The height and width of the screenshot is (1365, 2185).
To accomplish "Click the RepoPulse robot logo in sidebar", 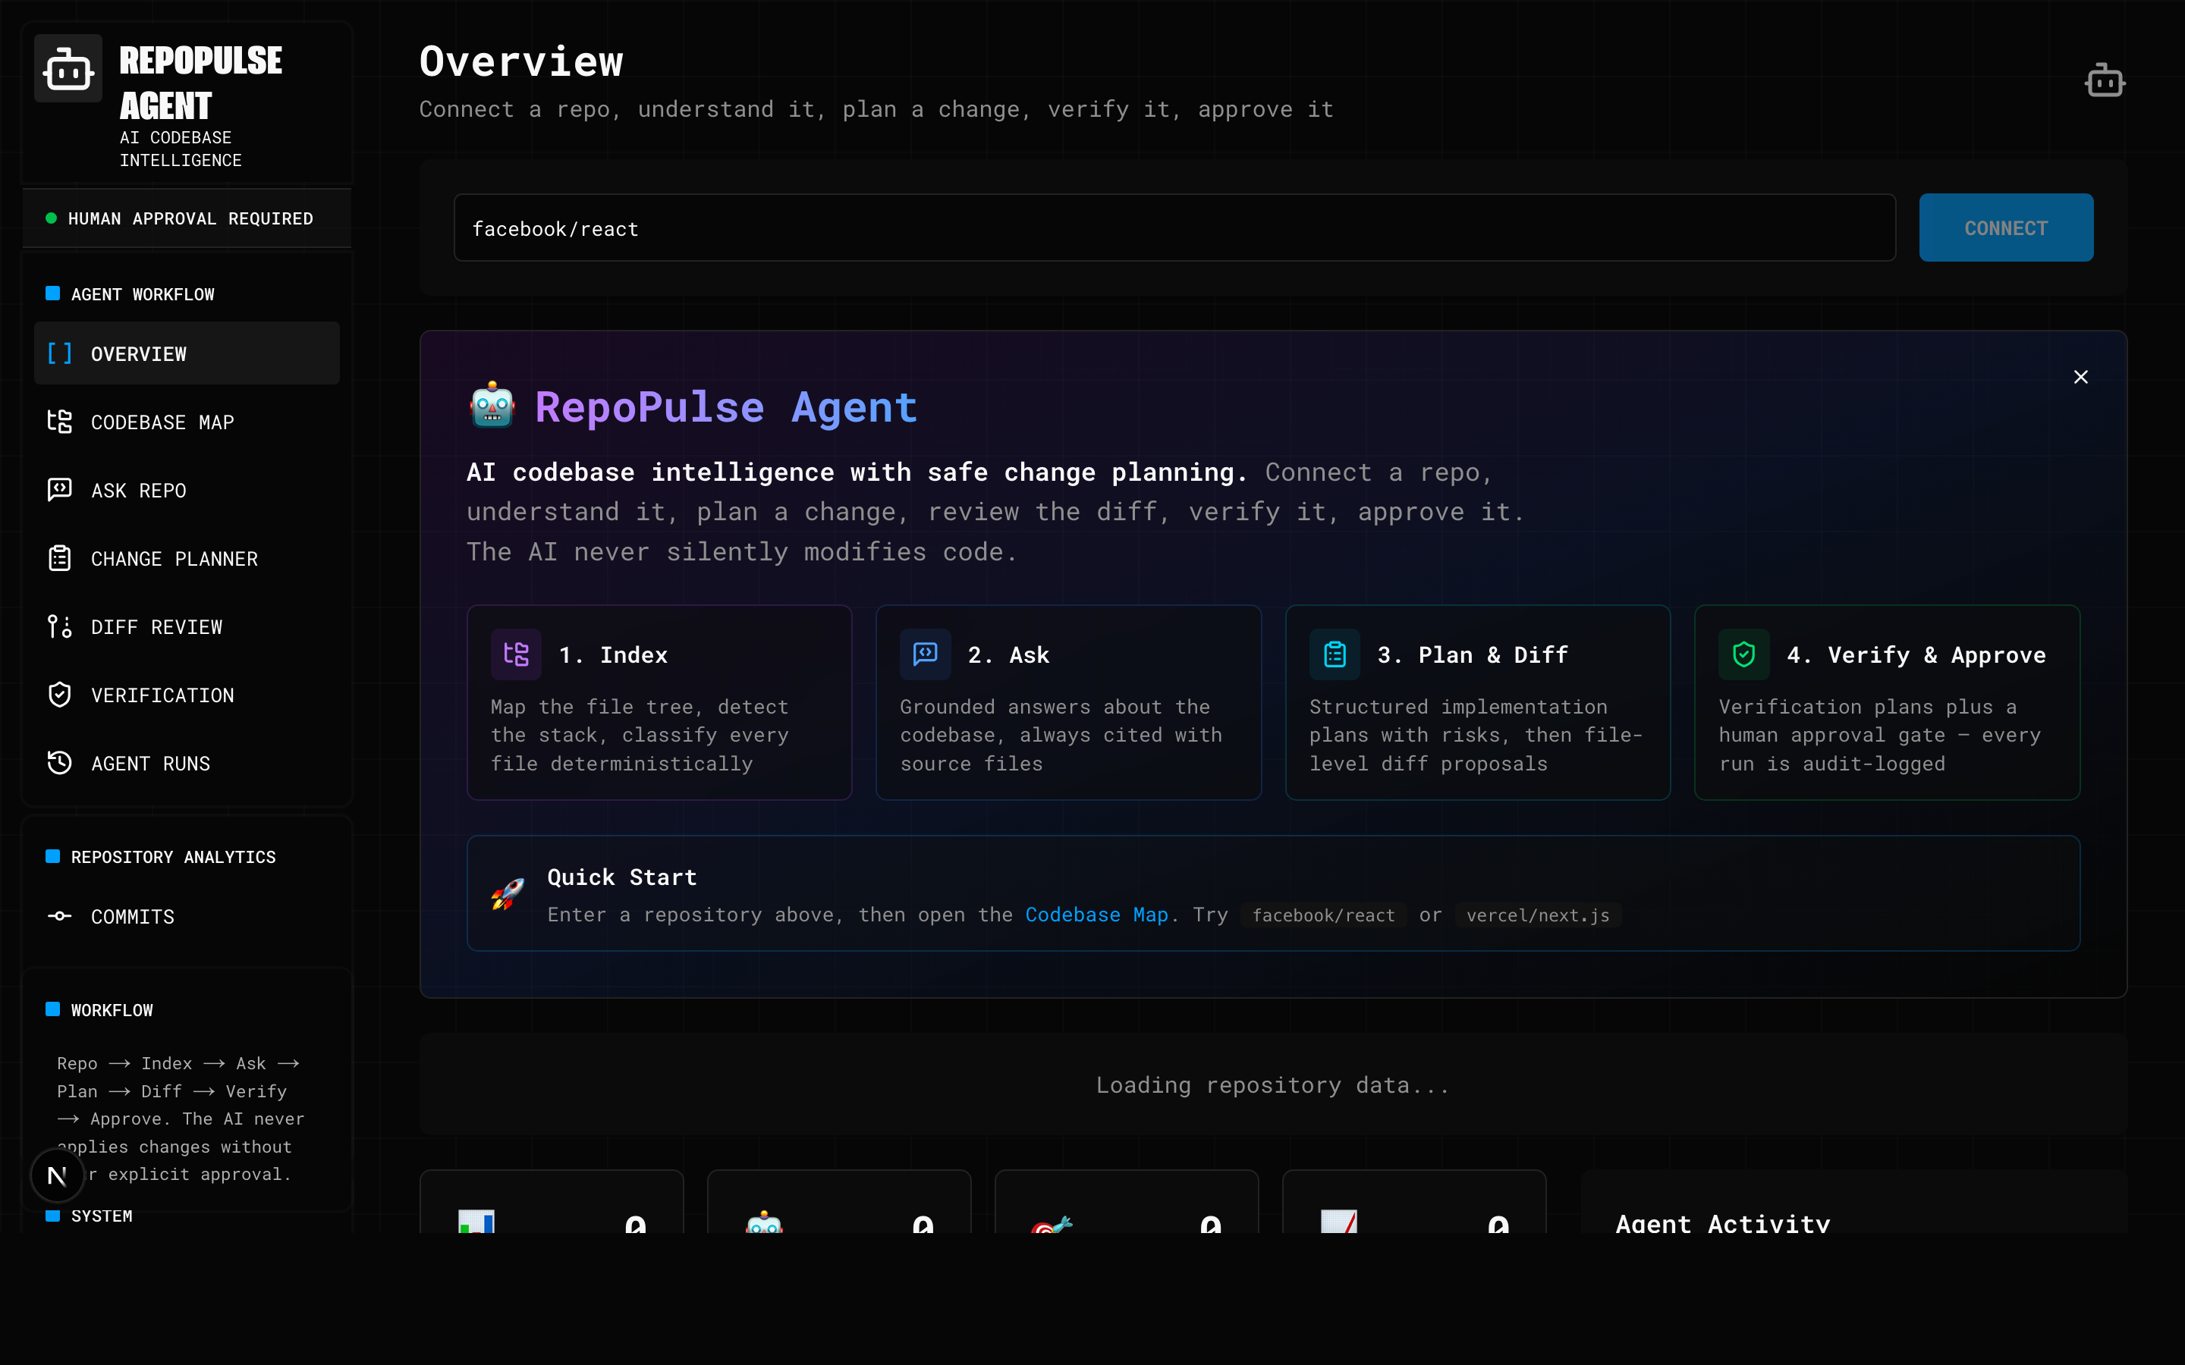I will point(68,68).
